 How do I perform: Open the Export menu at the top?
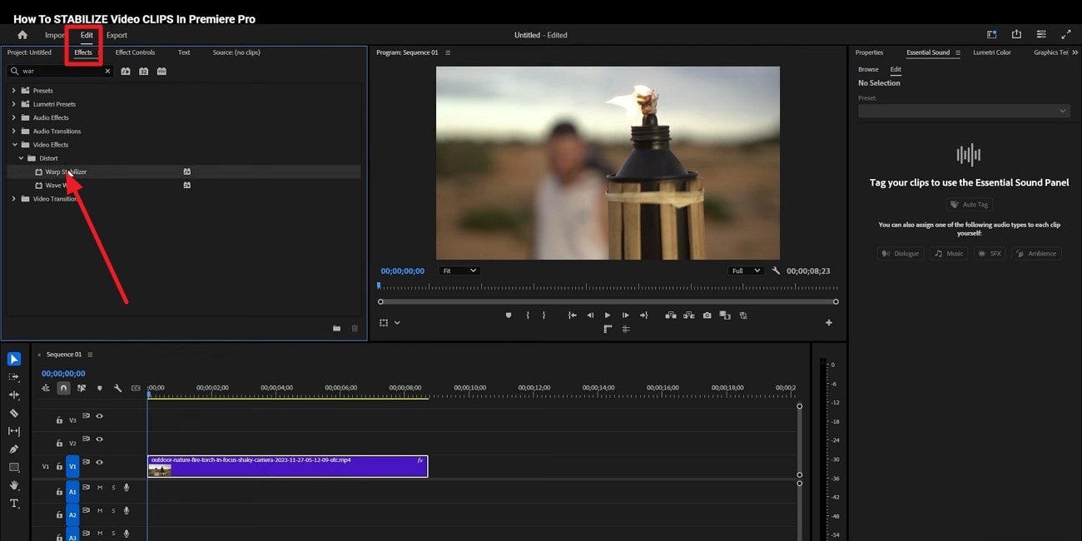point(117,35)
